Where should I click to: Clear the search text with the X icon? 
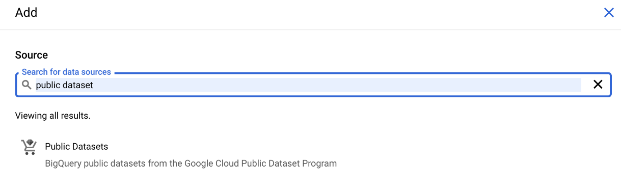[598, 85]
